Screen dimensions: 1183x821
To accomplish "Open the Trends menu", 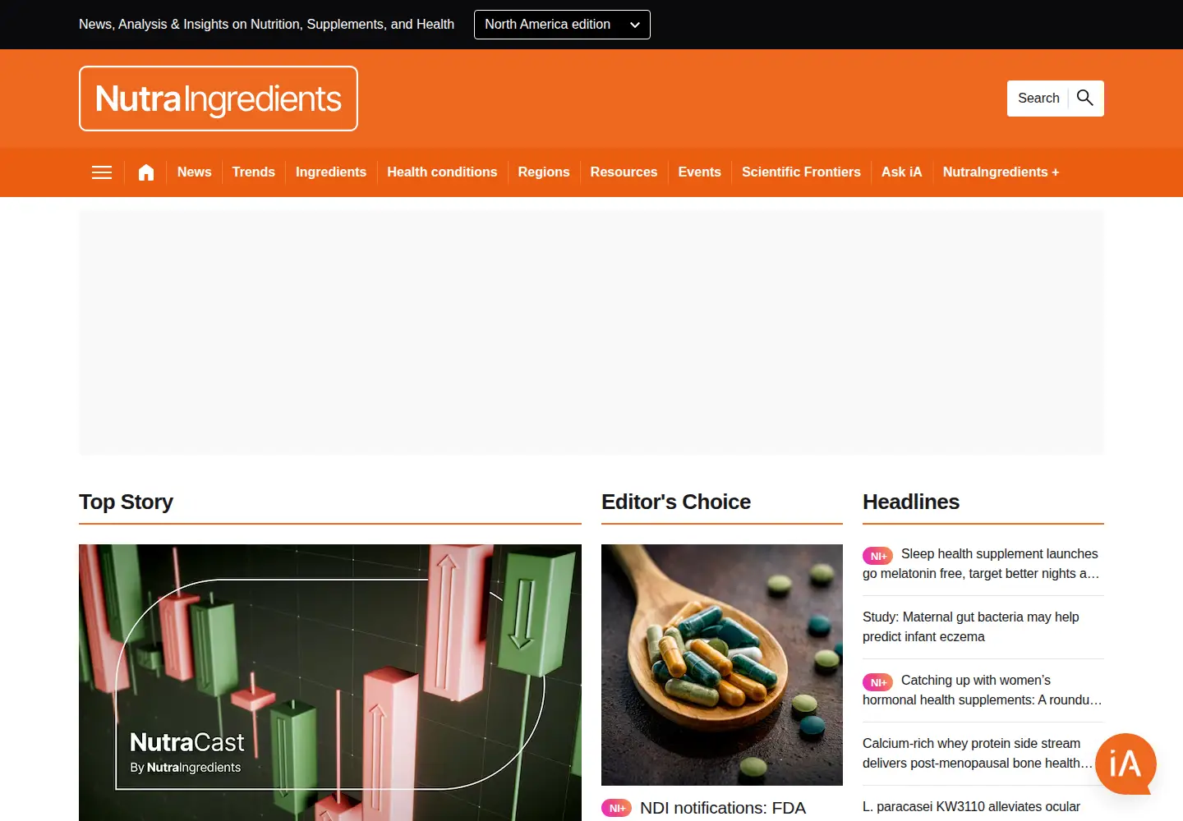I will [x=254, y=172].
